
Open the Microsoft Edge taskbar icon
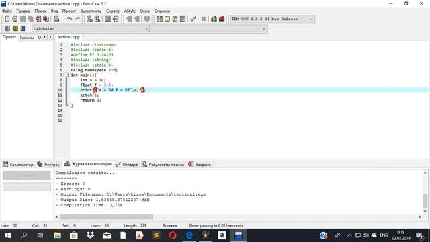click(x=189, y=235)
